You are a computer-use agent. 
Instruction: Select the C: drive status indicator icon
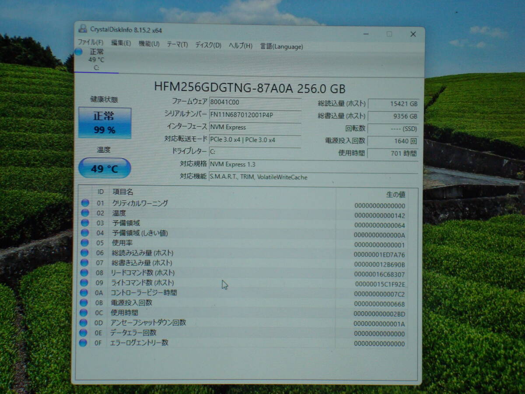click(x=79, y=52)
